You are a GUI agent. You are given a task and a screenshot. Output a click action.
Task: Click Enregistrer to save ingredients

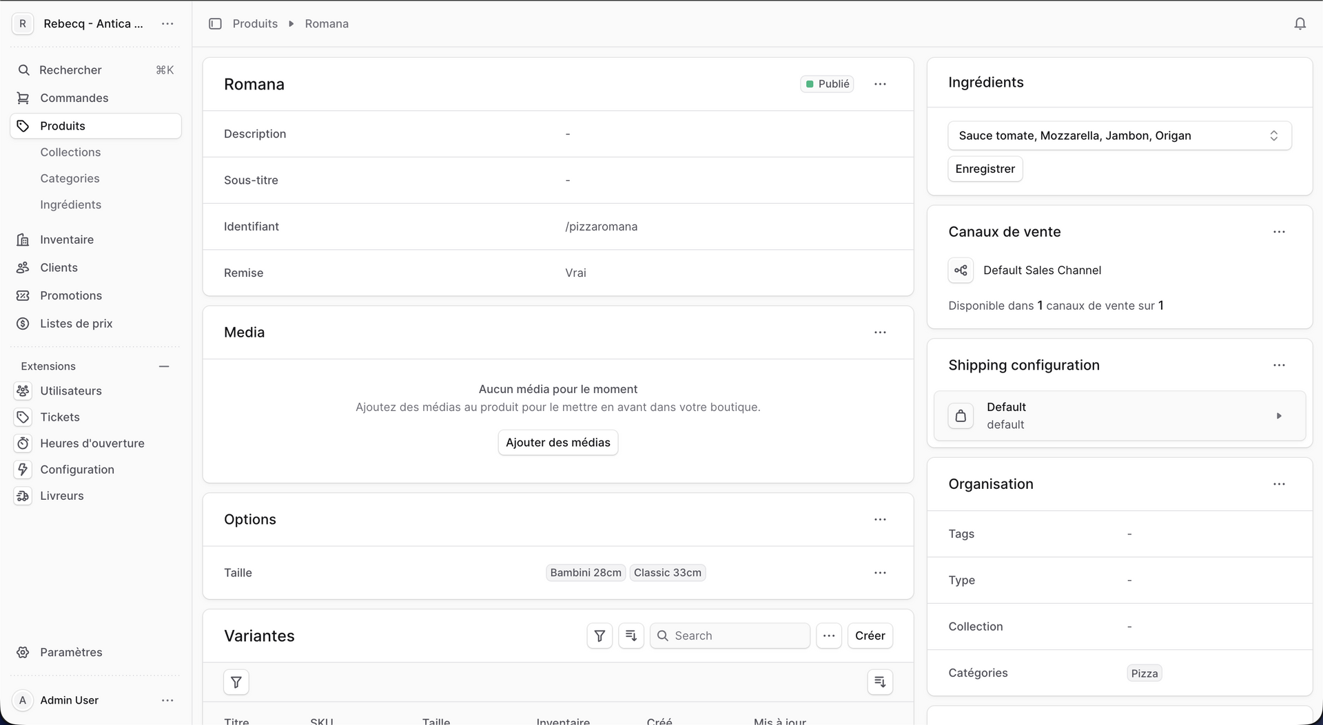coord(985,169)
